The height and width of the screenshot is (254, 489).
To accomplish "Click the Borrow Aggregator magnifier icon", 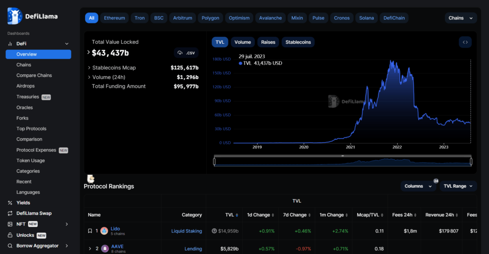I will click(10, 245).
